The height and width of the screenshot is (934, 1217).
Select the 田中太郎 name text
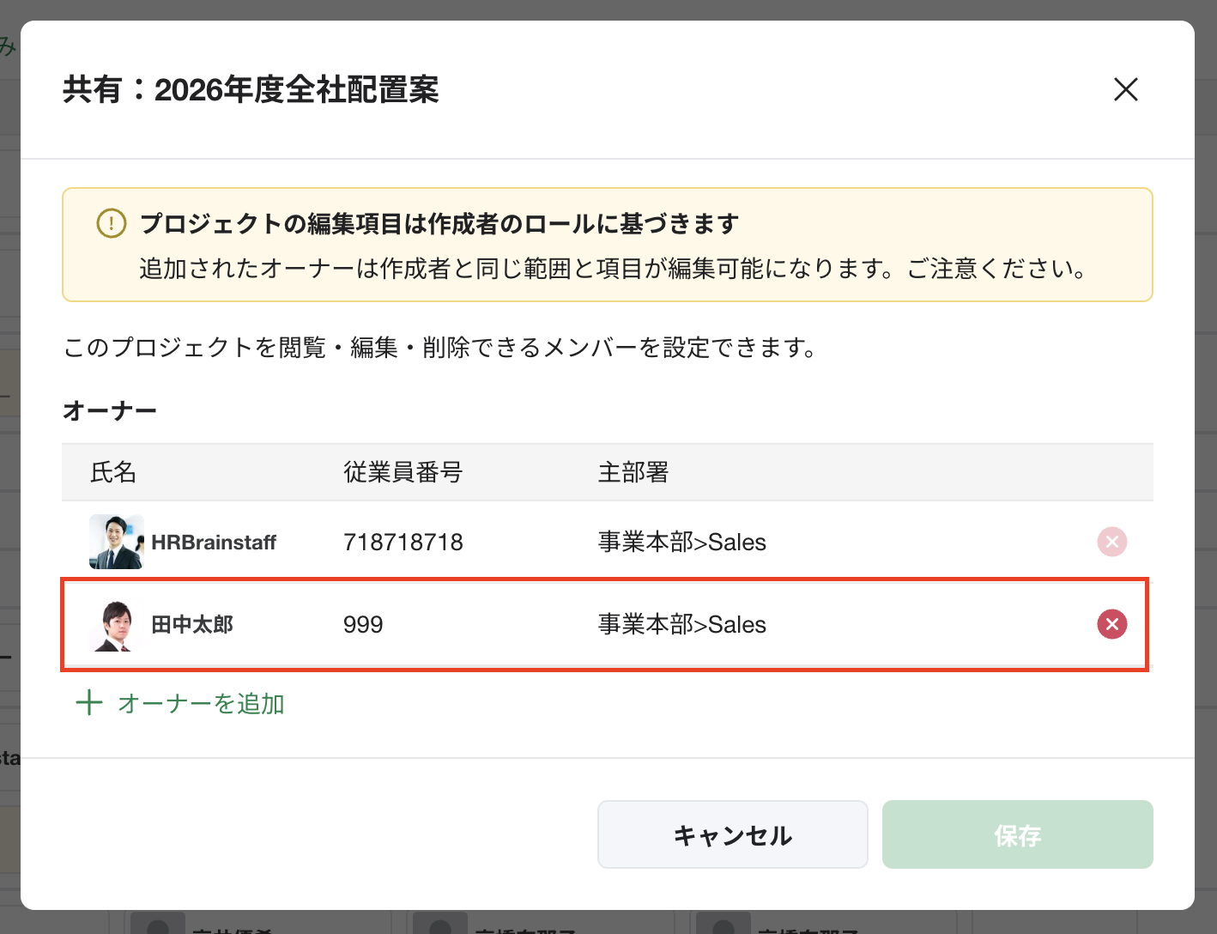pyautogui.click(x=192, y=625)
